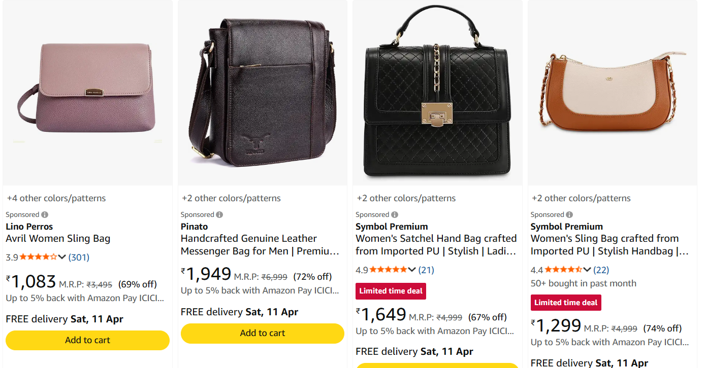Open rating breakdown arrow beside 4.9 stars
Image resolution: width=706 pixels, height=368 pixels.
click(412, 270)
